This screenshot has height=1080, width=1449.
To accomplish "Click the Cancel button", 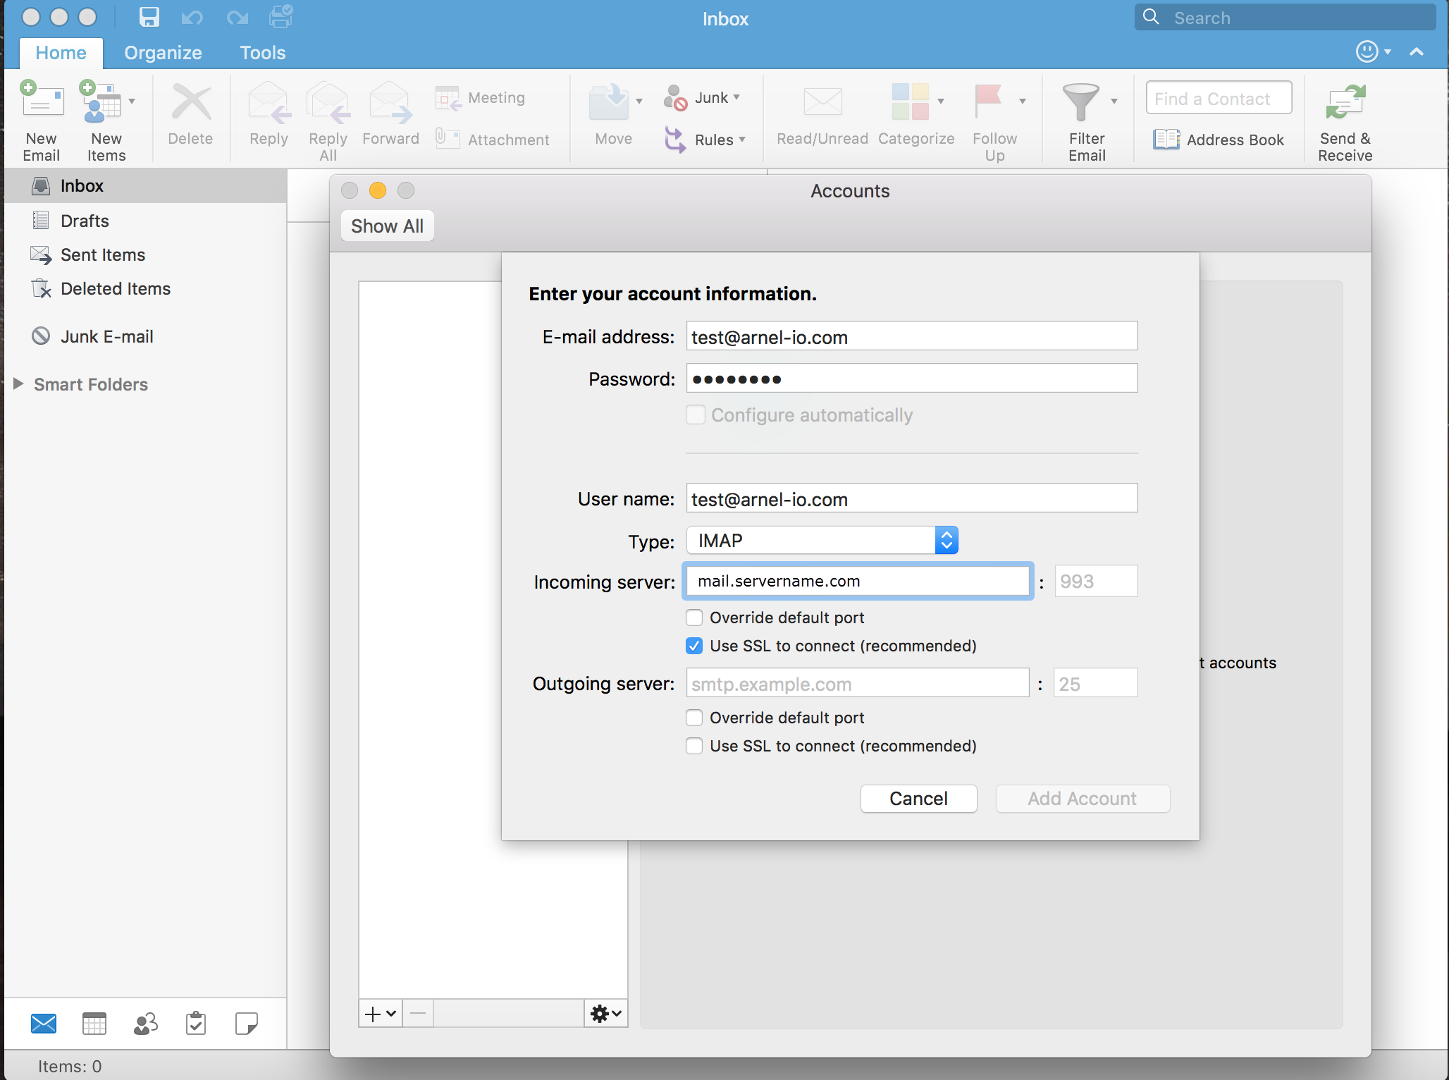I will pos(918,799).
